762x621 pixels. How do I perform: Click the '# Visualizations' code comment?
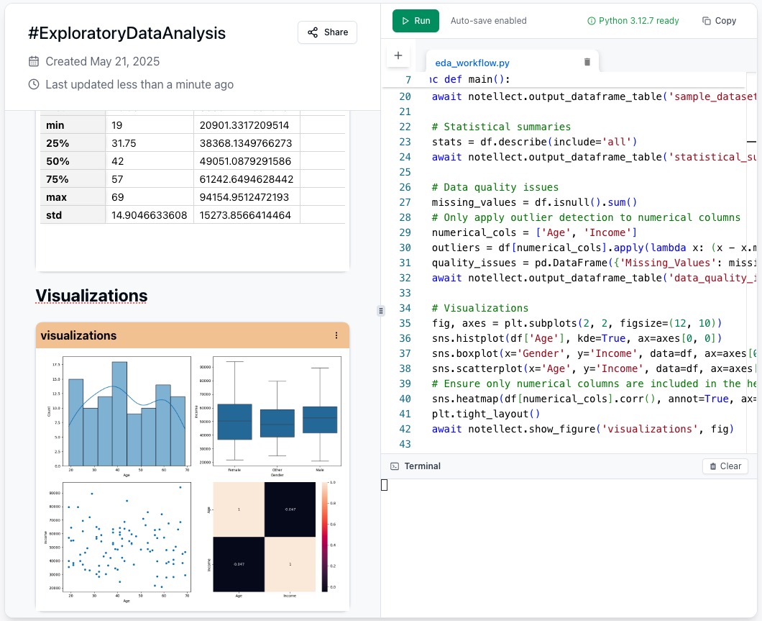(x=479, y=308)
